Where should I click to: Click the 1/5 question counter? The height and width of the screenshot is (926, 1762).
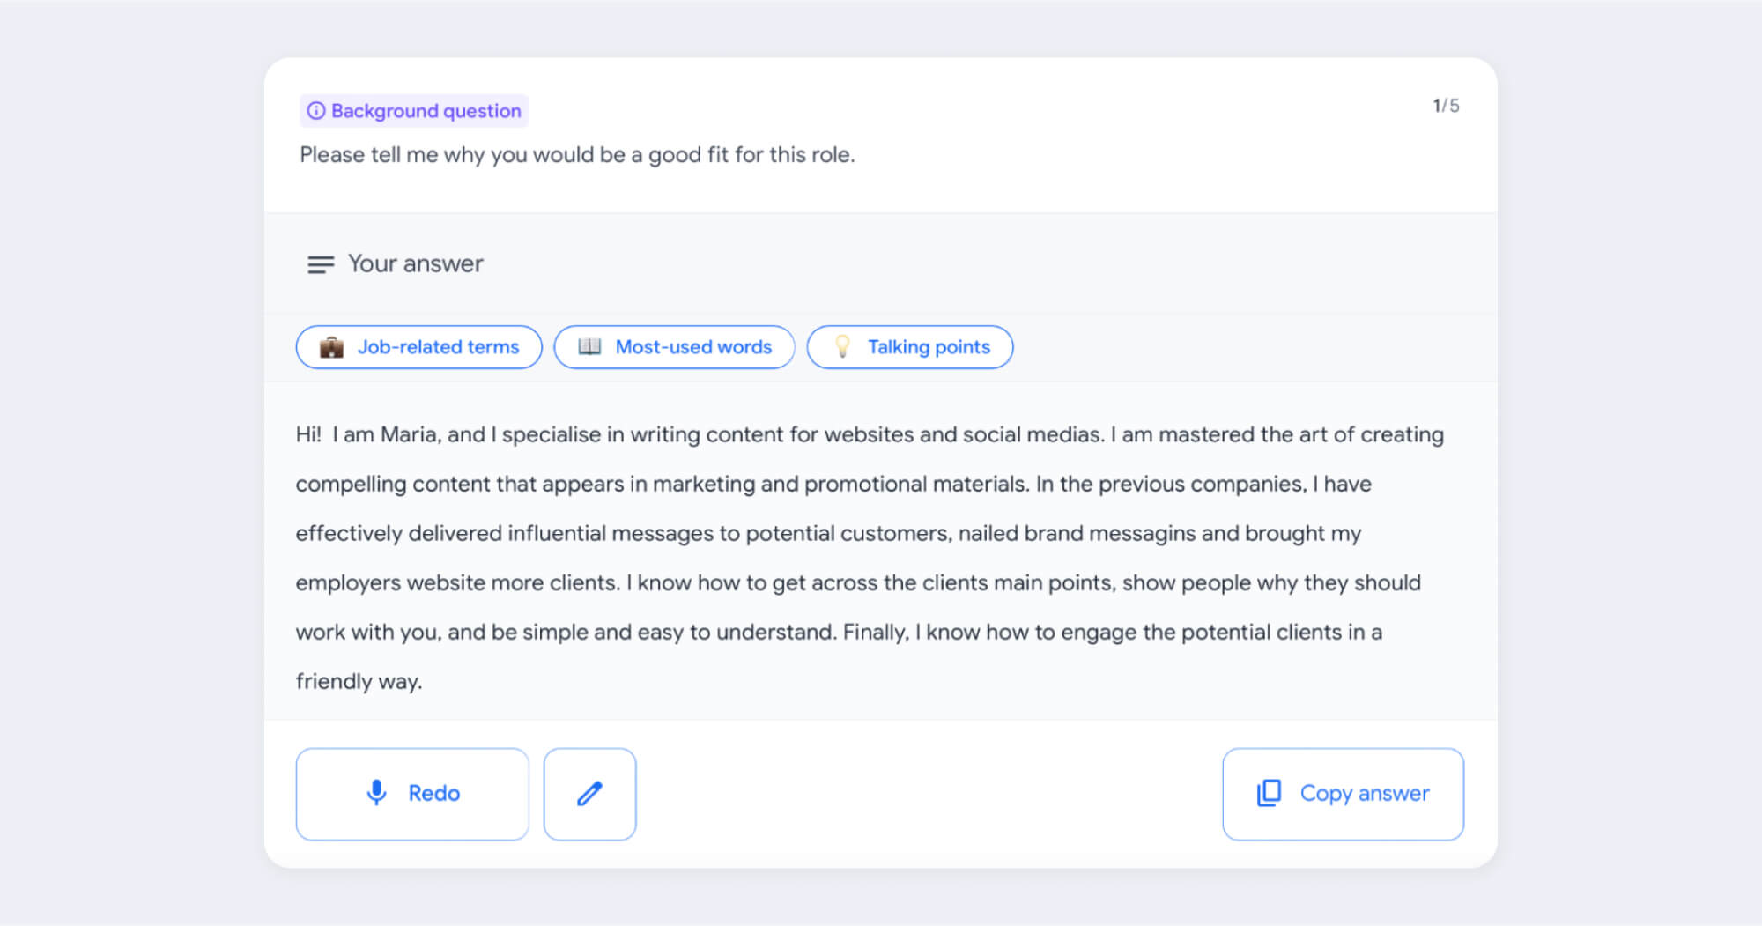click(1446, 106)
